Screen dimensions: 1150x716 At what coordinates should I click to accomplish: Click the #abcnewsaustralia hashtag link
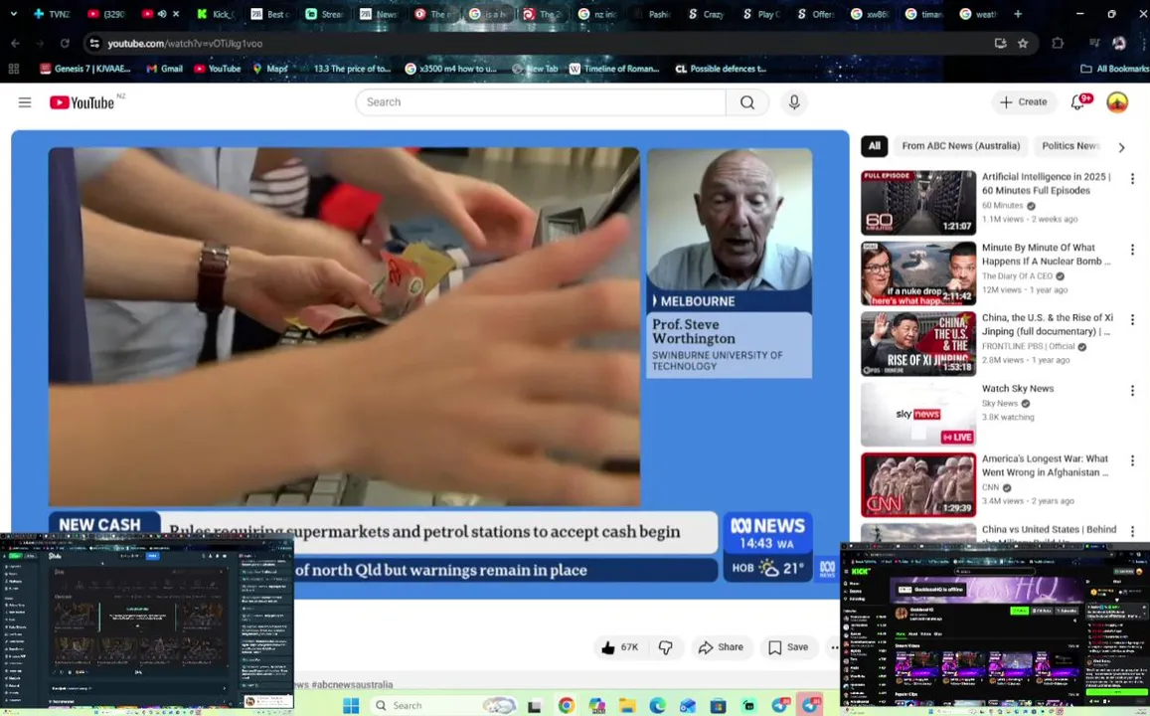pyautogui.click(x=352, y=684)
